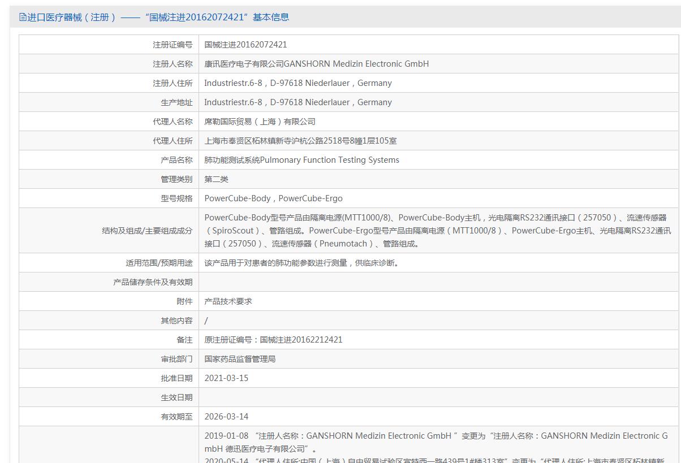Select registration number 国械注进20162072421 in the table
The height and width of the screenshot is (463, 681).
click(245, 45)
